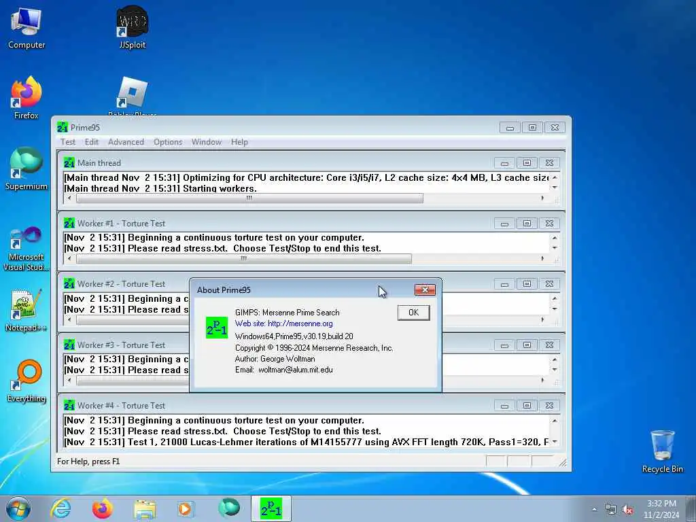Open Windows Media Player from taskbar
Screen dimensions: 696x522
186,508
